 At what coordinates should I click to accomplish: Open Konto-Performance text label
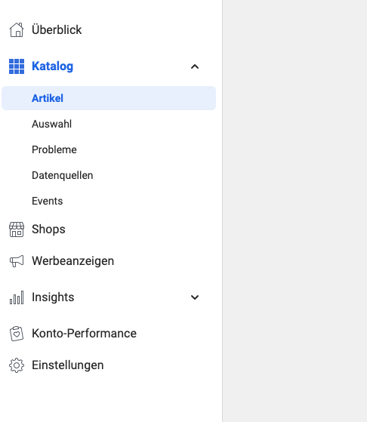click(x=84, y=334)
